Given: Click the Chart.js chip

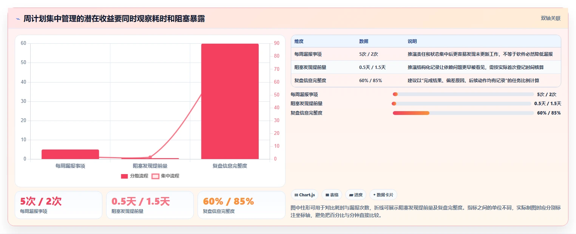Looking at the screenshot, I should click(304, 195).
